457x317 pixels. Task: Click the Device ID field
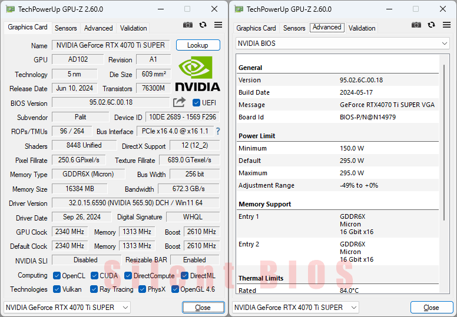pyautogui.click(x=183, y=117)
